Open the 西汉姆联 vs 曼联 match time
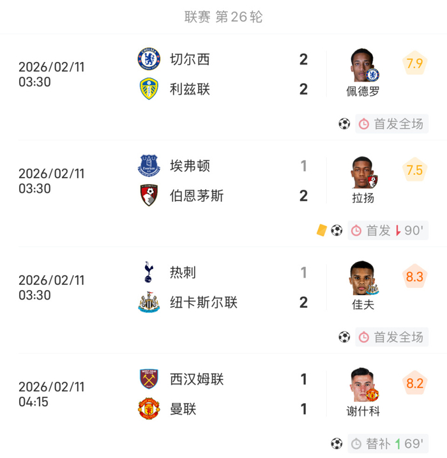The height and width of the screenshot is (458, 447). tap(51, 394)
